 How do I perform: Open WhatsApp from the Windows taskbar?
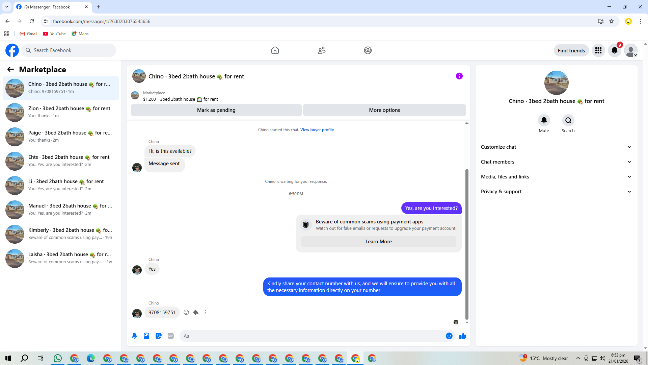[58, 358]
